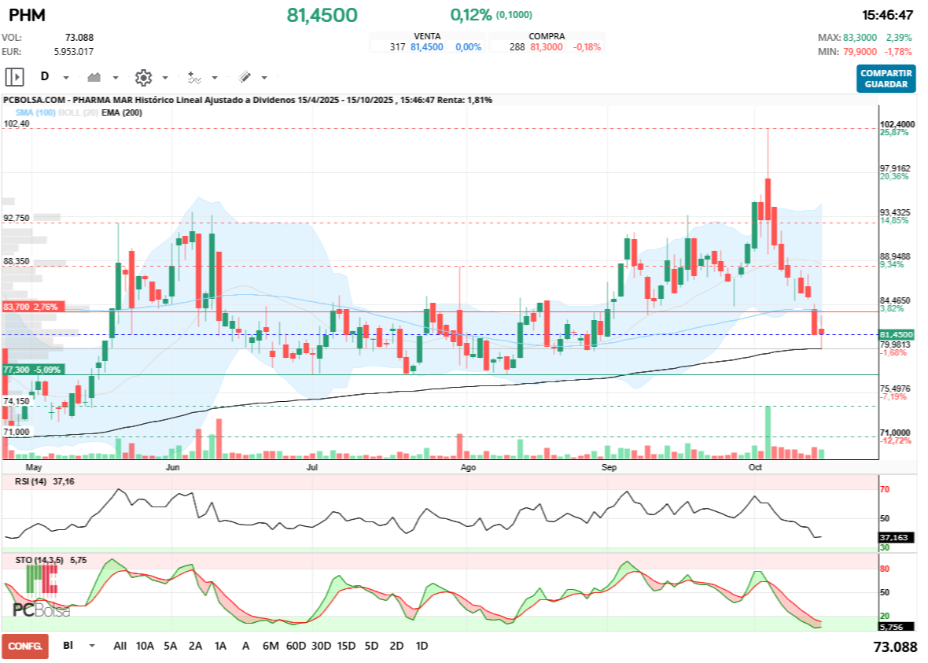Expand the settings gear dropdown arrow
Image resolution: width=928 pixels, height=663 pixels.
(165, 78)
